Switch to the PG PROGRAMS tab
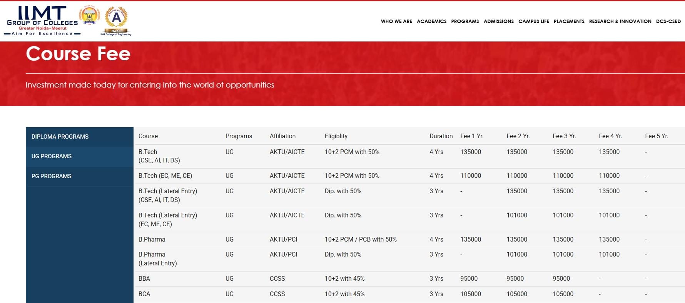 coord(52,176)
